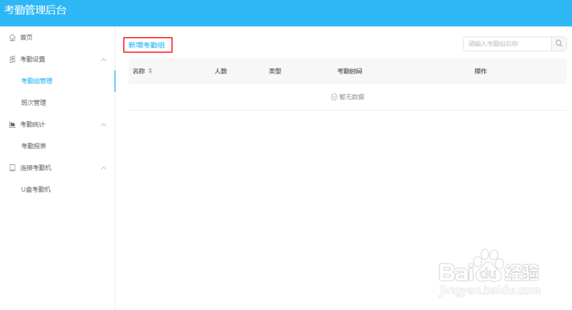Click the 操作 column header
This screenshot has width=572, height=310.
(x=480, y=71)
